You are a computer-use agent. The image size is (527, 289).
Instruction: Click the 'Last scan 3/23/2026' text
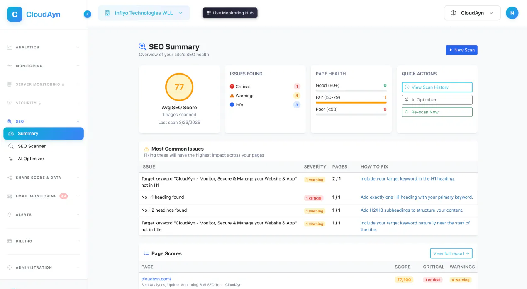click(179, 123)
